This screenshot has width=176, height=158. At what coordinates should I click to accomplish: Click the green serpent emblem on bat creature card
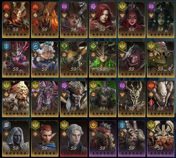click(64, 46)
